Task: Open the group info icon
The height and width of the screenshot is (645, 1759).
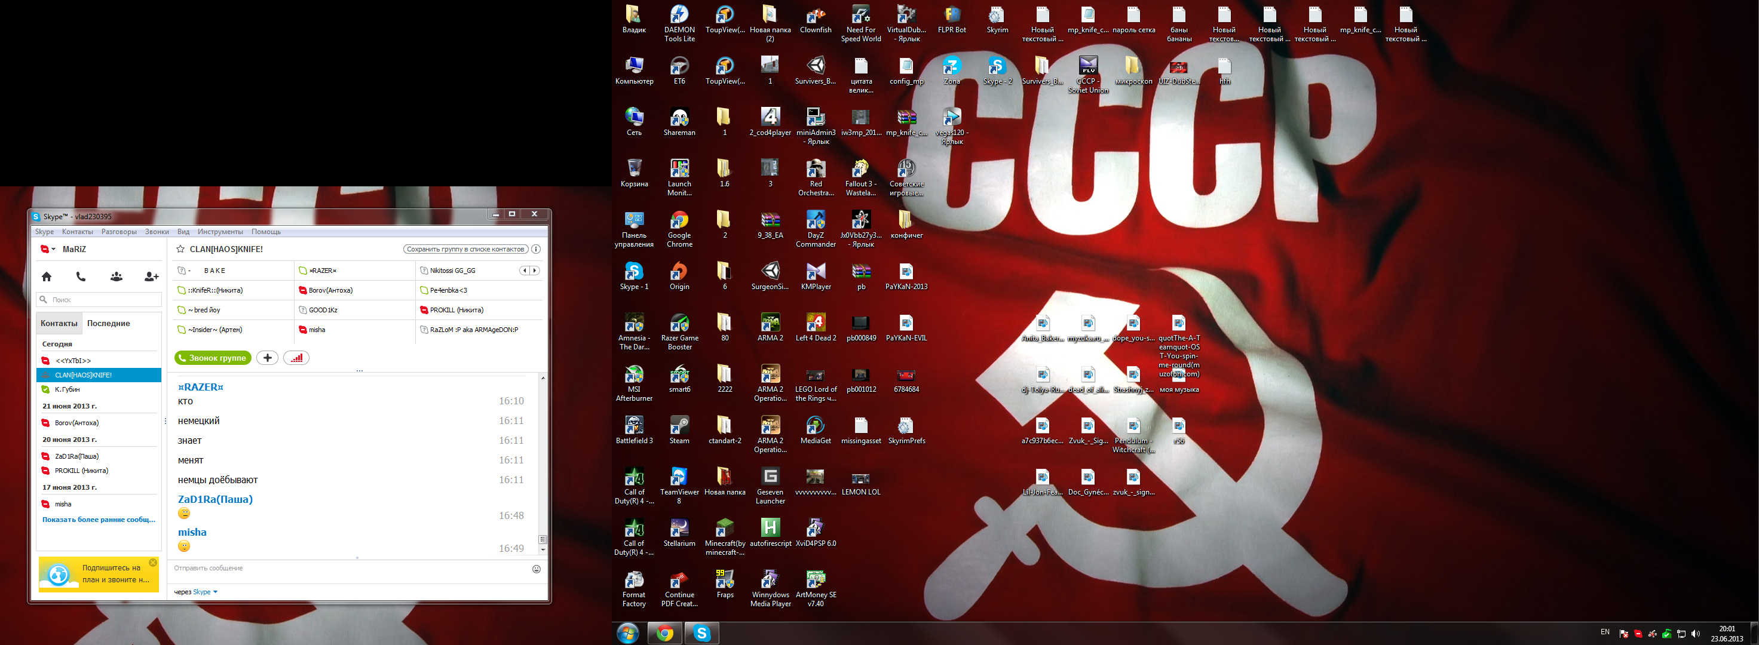Action: tap(536, 249)
